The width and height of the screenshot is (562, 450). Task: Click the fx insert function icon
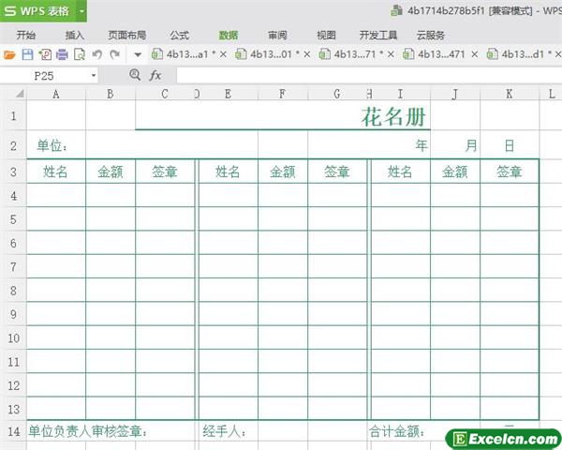click(155, 74)
